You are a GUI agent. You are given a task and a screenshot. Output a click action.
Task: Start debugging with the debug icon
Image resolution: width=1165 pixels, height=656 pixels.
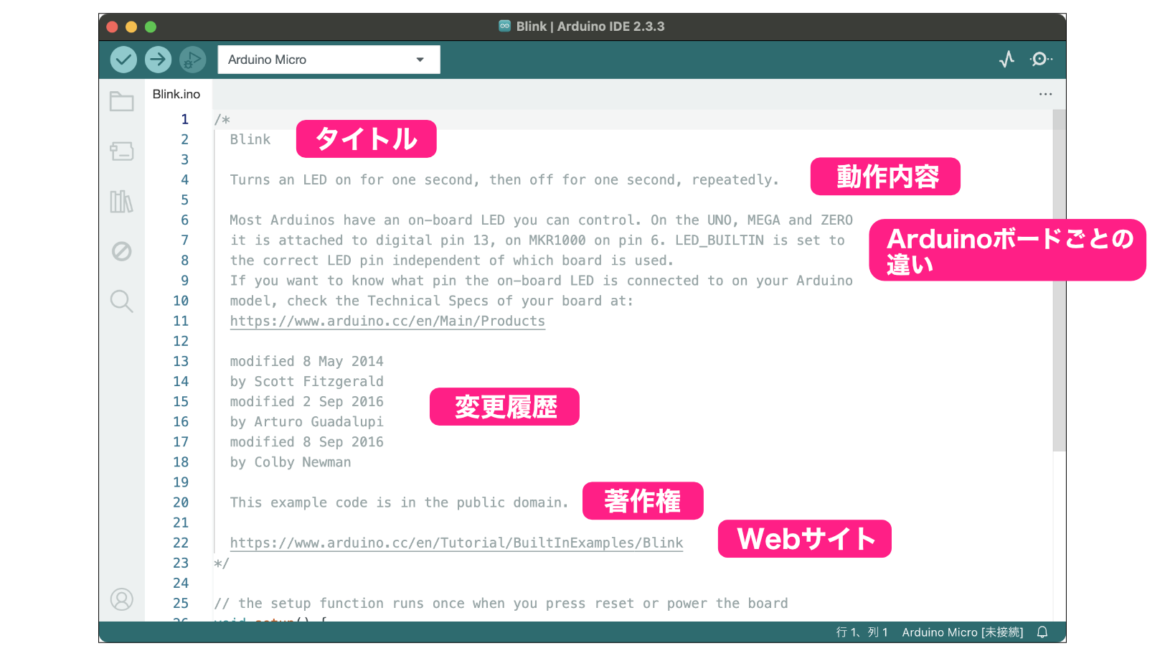192,60
